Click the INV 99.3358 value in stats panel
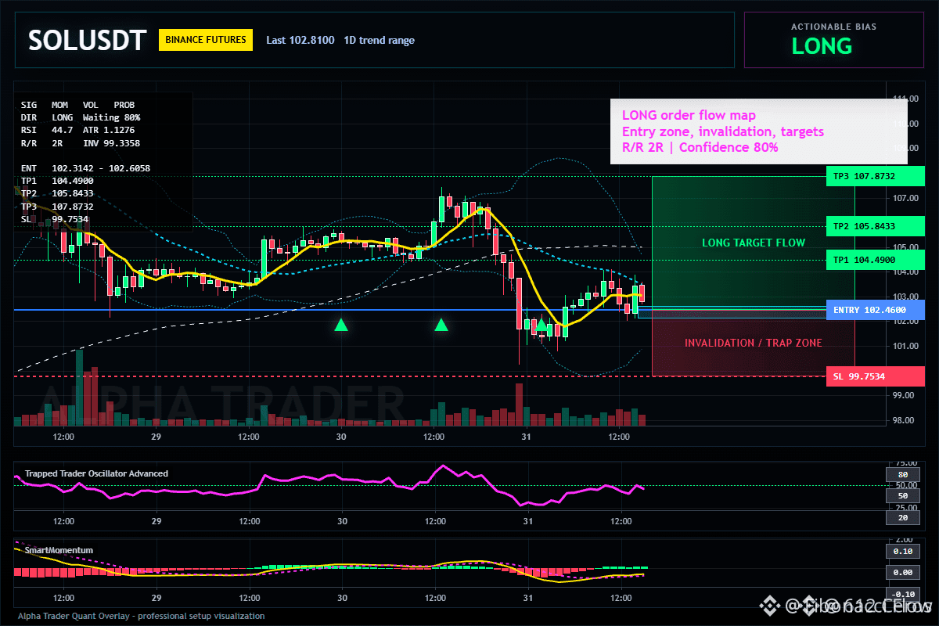The image size is (939, 626). click(112, 143)
